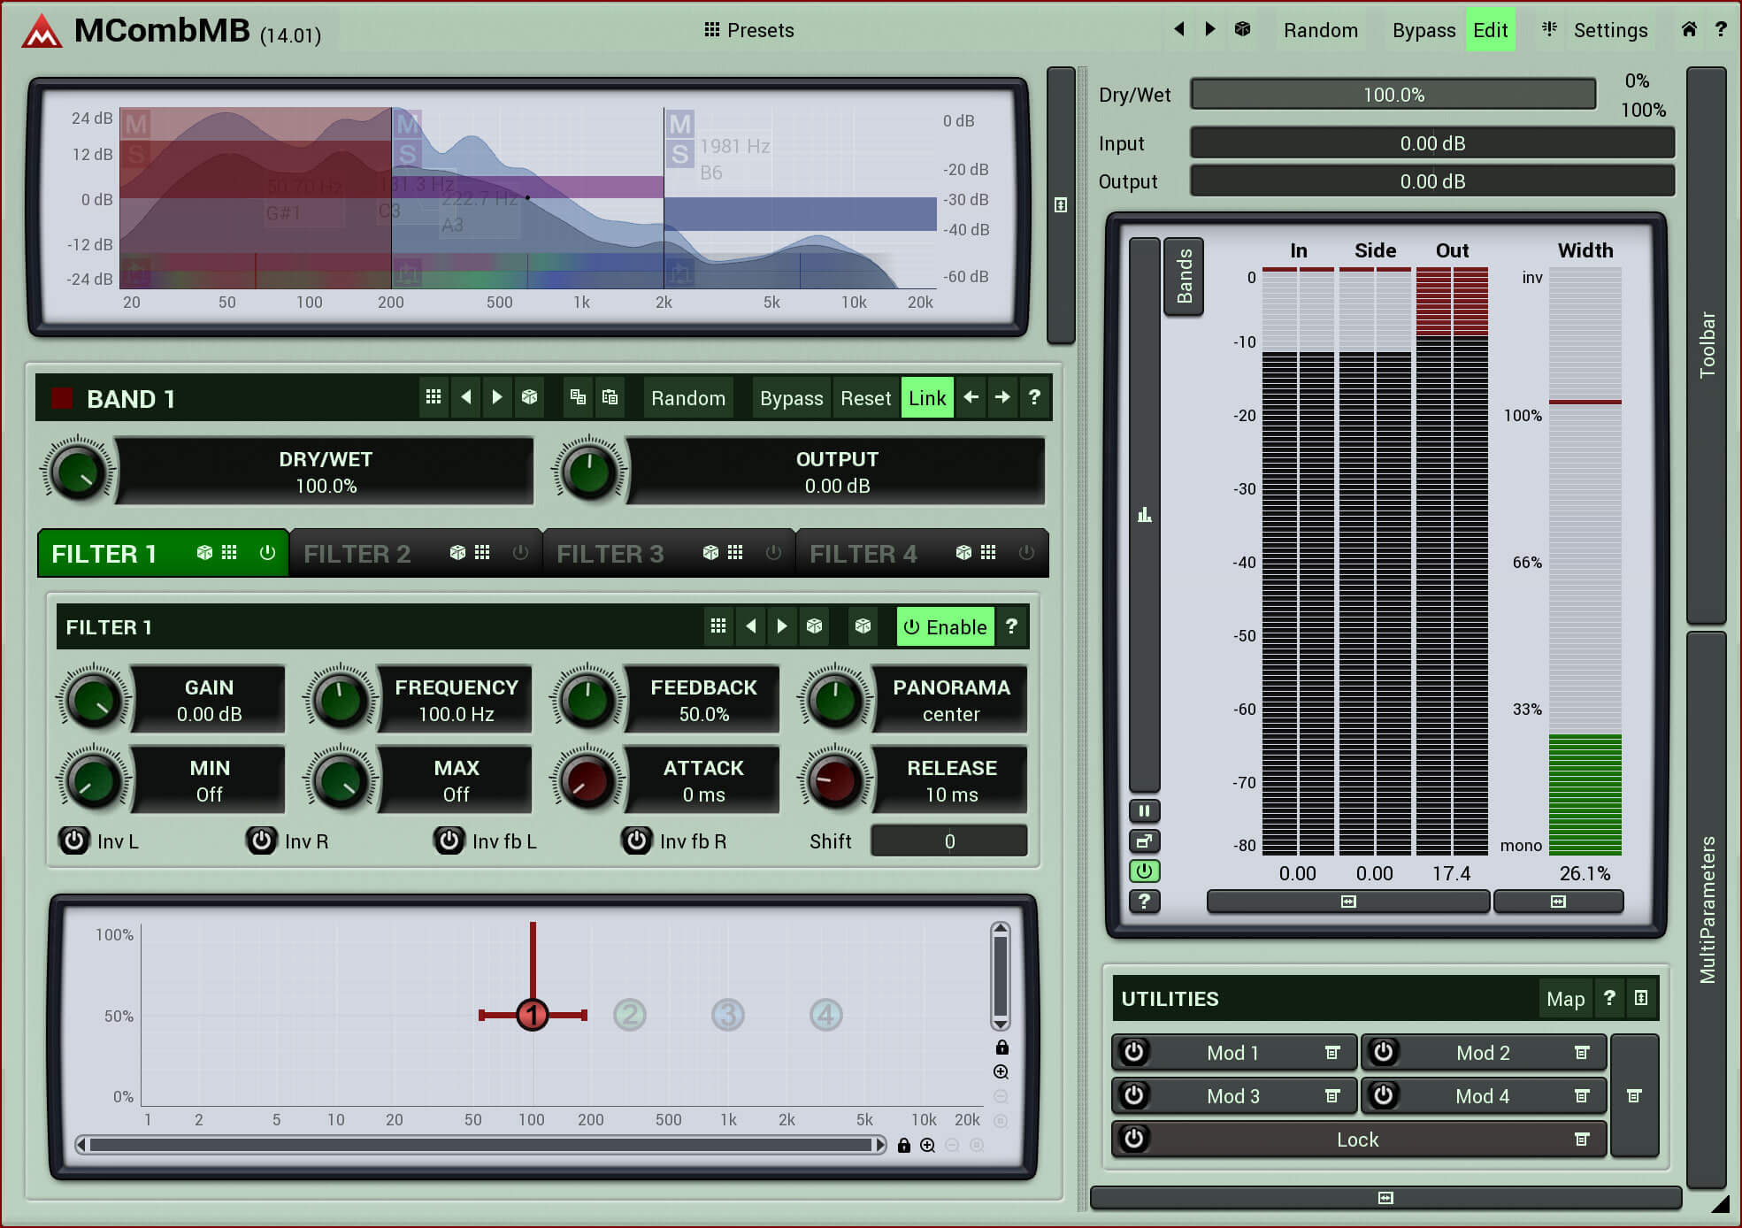Move to previous band left arrow
The height and width of the screenshot is (1228, 1742).
point(971,397)
